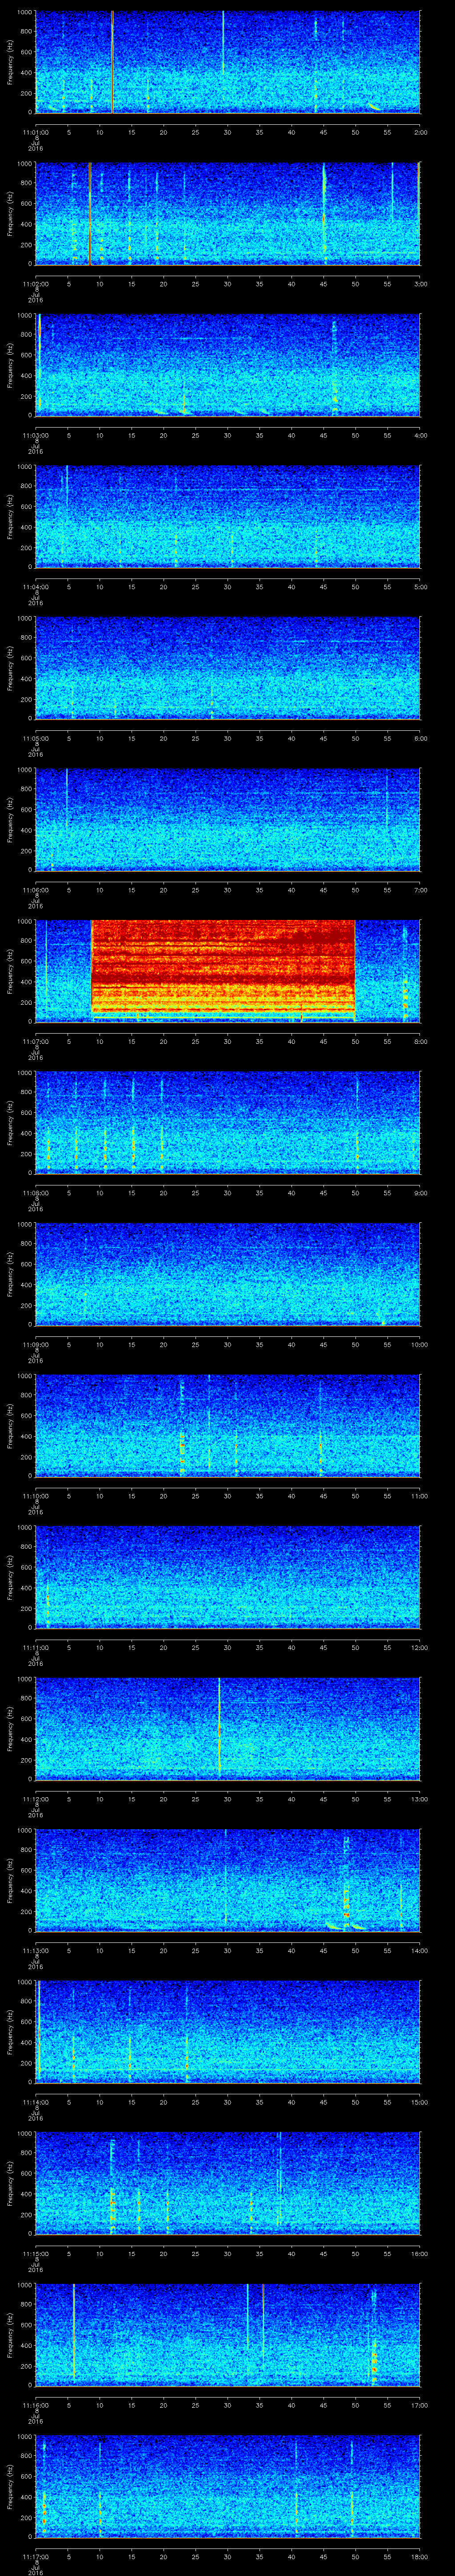Click the 9:00 end-of-axis label
The image size is (455, 2576).
pos(420,1193)
